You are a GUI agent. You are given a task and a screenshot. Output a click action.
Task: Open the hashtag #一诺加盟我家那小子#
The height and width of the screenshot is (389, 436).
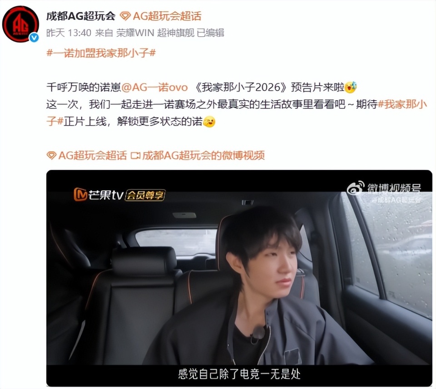(x=101, y=53)
